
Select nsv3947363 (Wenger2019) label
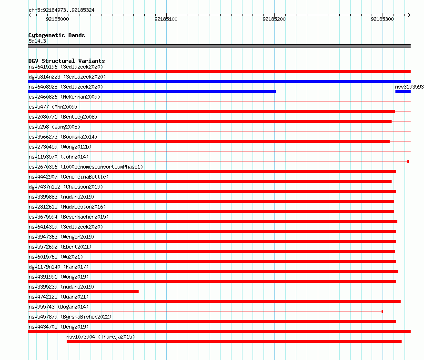coord(61,237)
